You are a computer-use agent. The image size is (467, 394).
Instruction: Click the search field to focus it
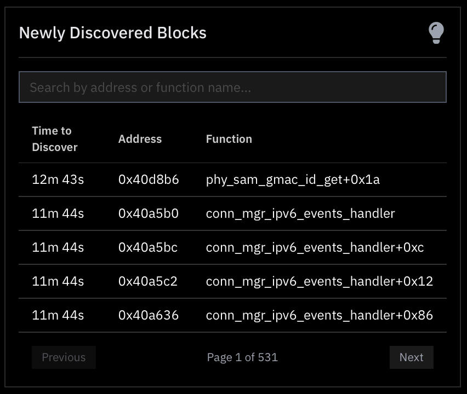click(x=232, y=86)
